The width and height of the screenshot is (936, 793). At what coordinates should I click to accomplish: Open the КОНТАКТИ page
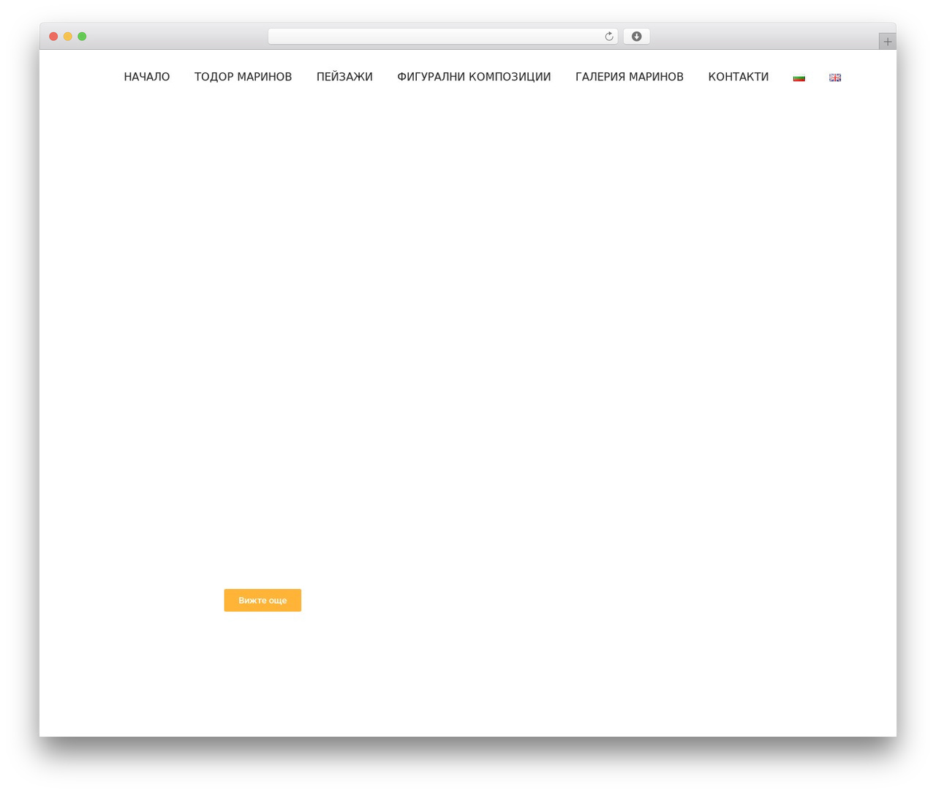tap(739, 77)
